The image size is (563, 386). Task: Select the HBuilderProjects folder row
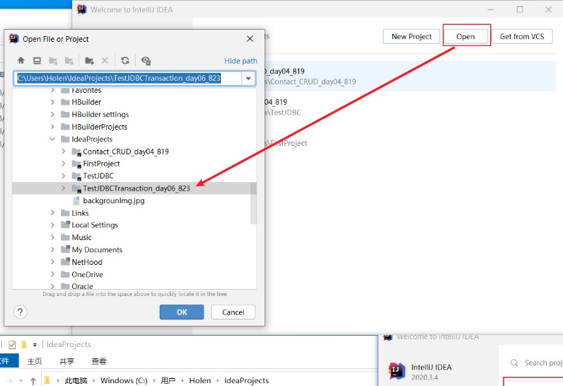pyautogui.click(x=134, y=127)
